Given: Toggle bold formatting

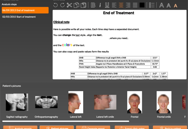Looking at the screenshot, I should 93,5.
